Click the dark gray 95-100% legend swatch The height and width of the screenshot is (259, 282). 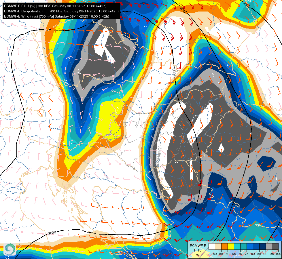[275, 246]
